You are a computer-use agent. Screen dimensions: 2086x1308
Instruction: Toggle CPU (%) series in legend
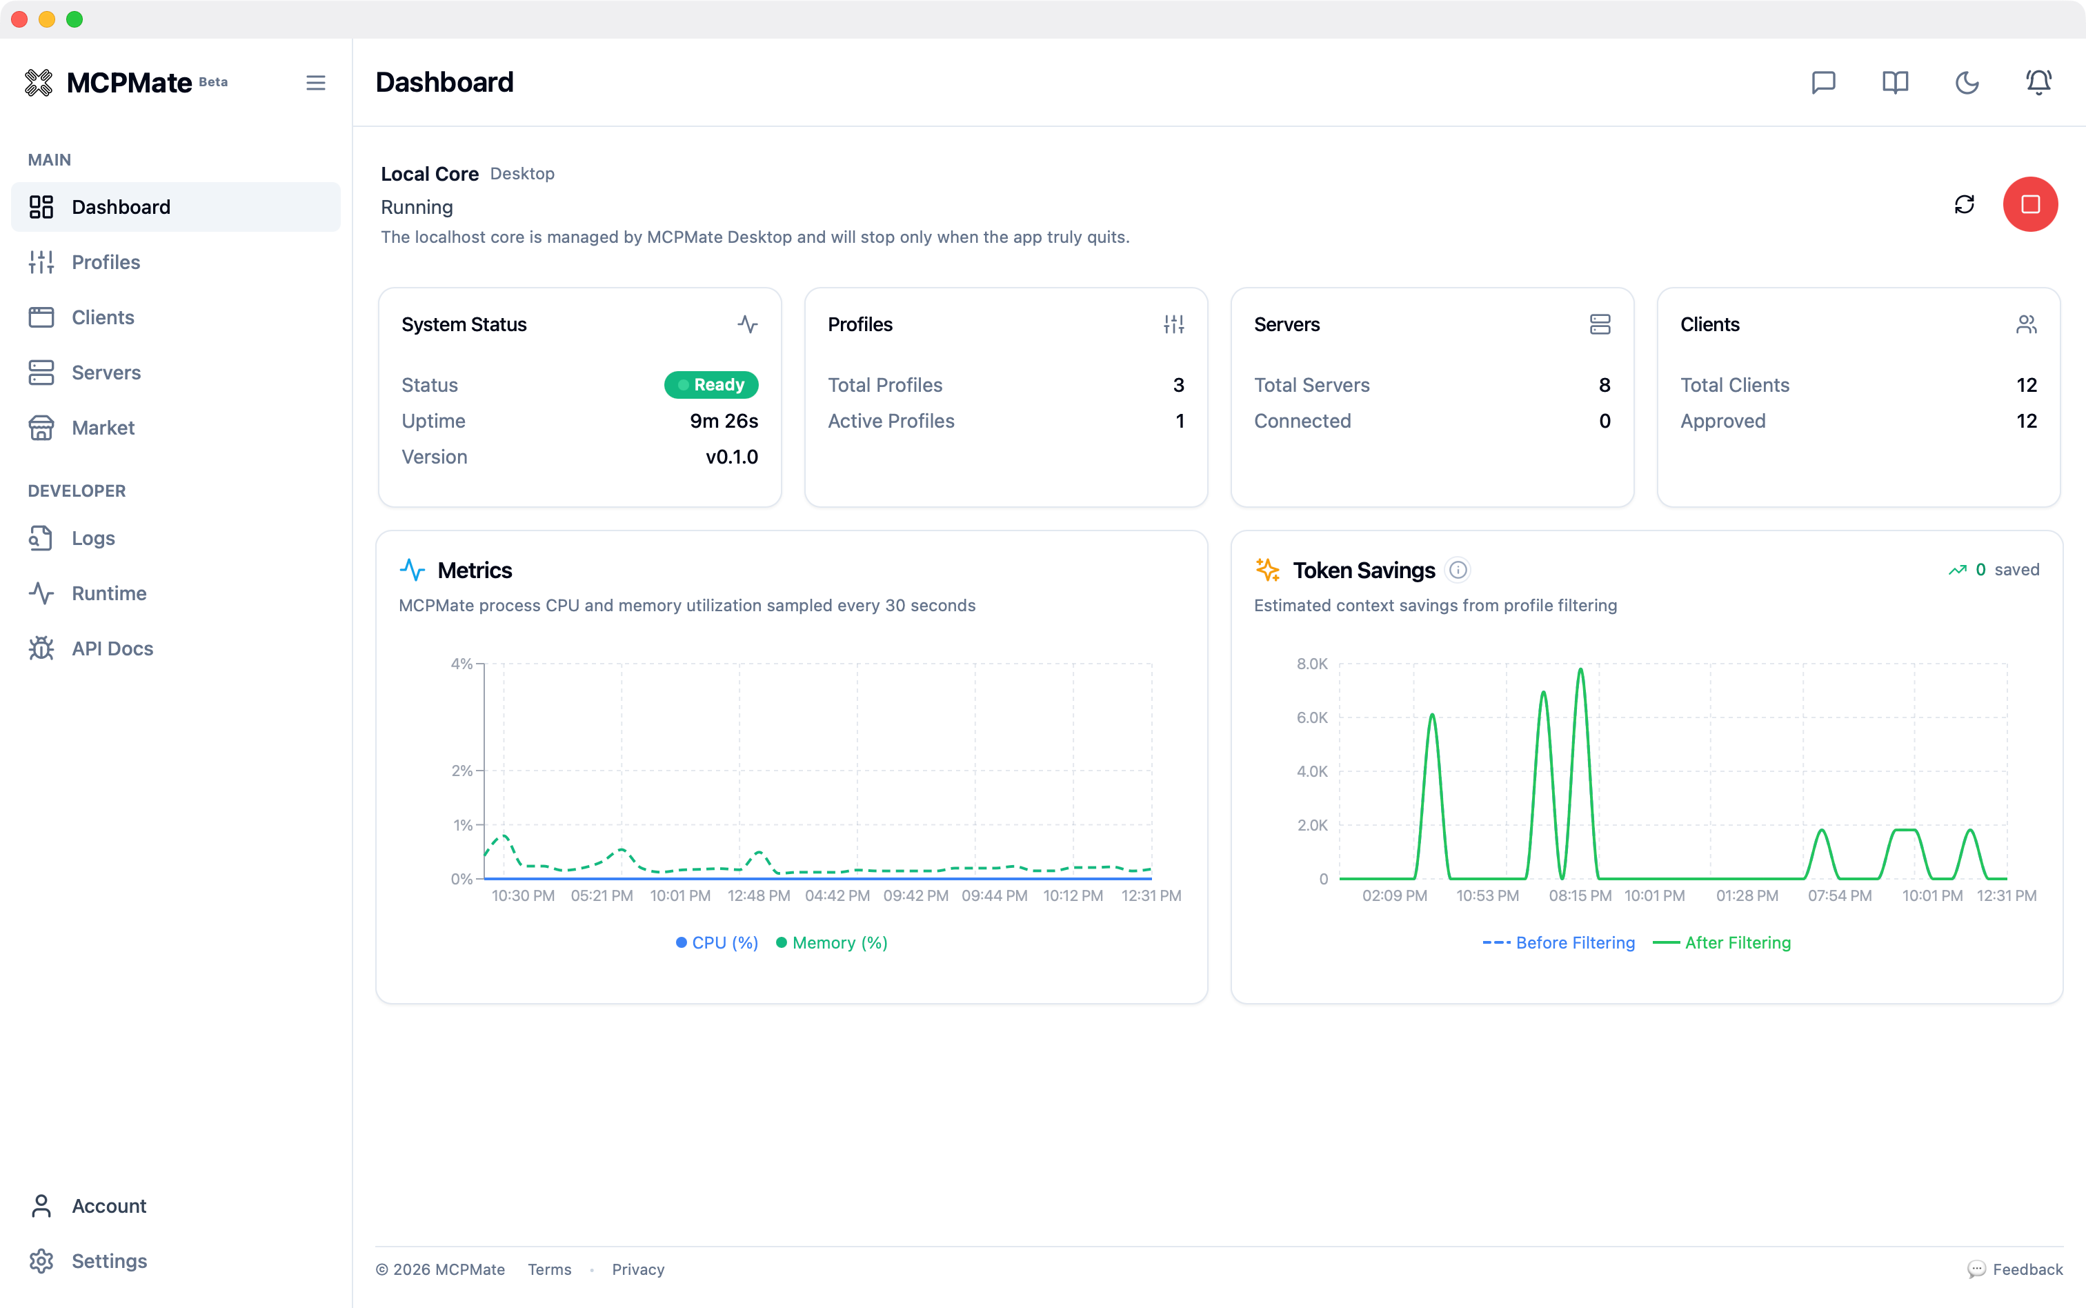pos(717,943)
